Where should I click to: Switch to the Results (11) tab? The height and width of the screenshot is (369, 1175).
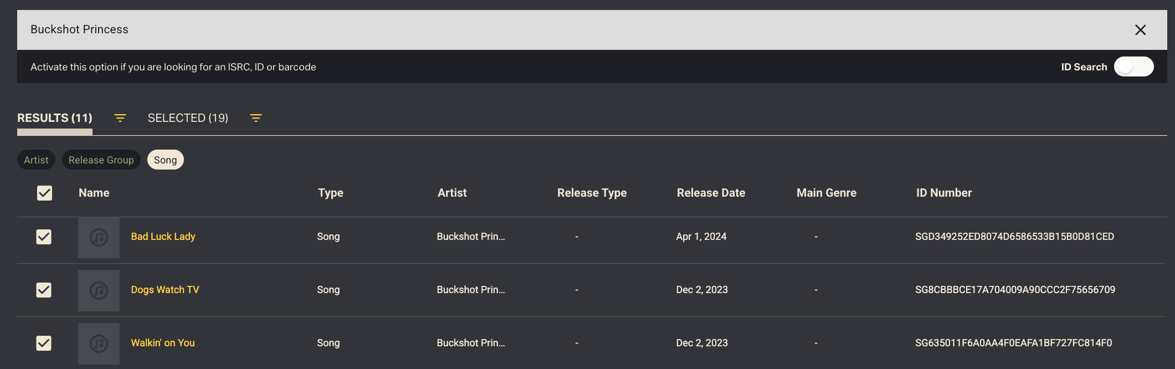tap(54, 118)
